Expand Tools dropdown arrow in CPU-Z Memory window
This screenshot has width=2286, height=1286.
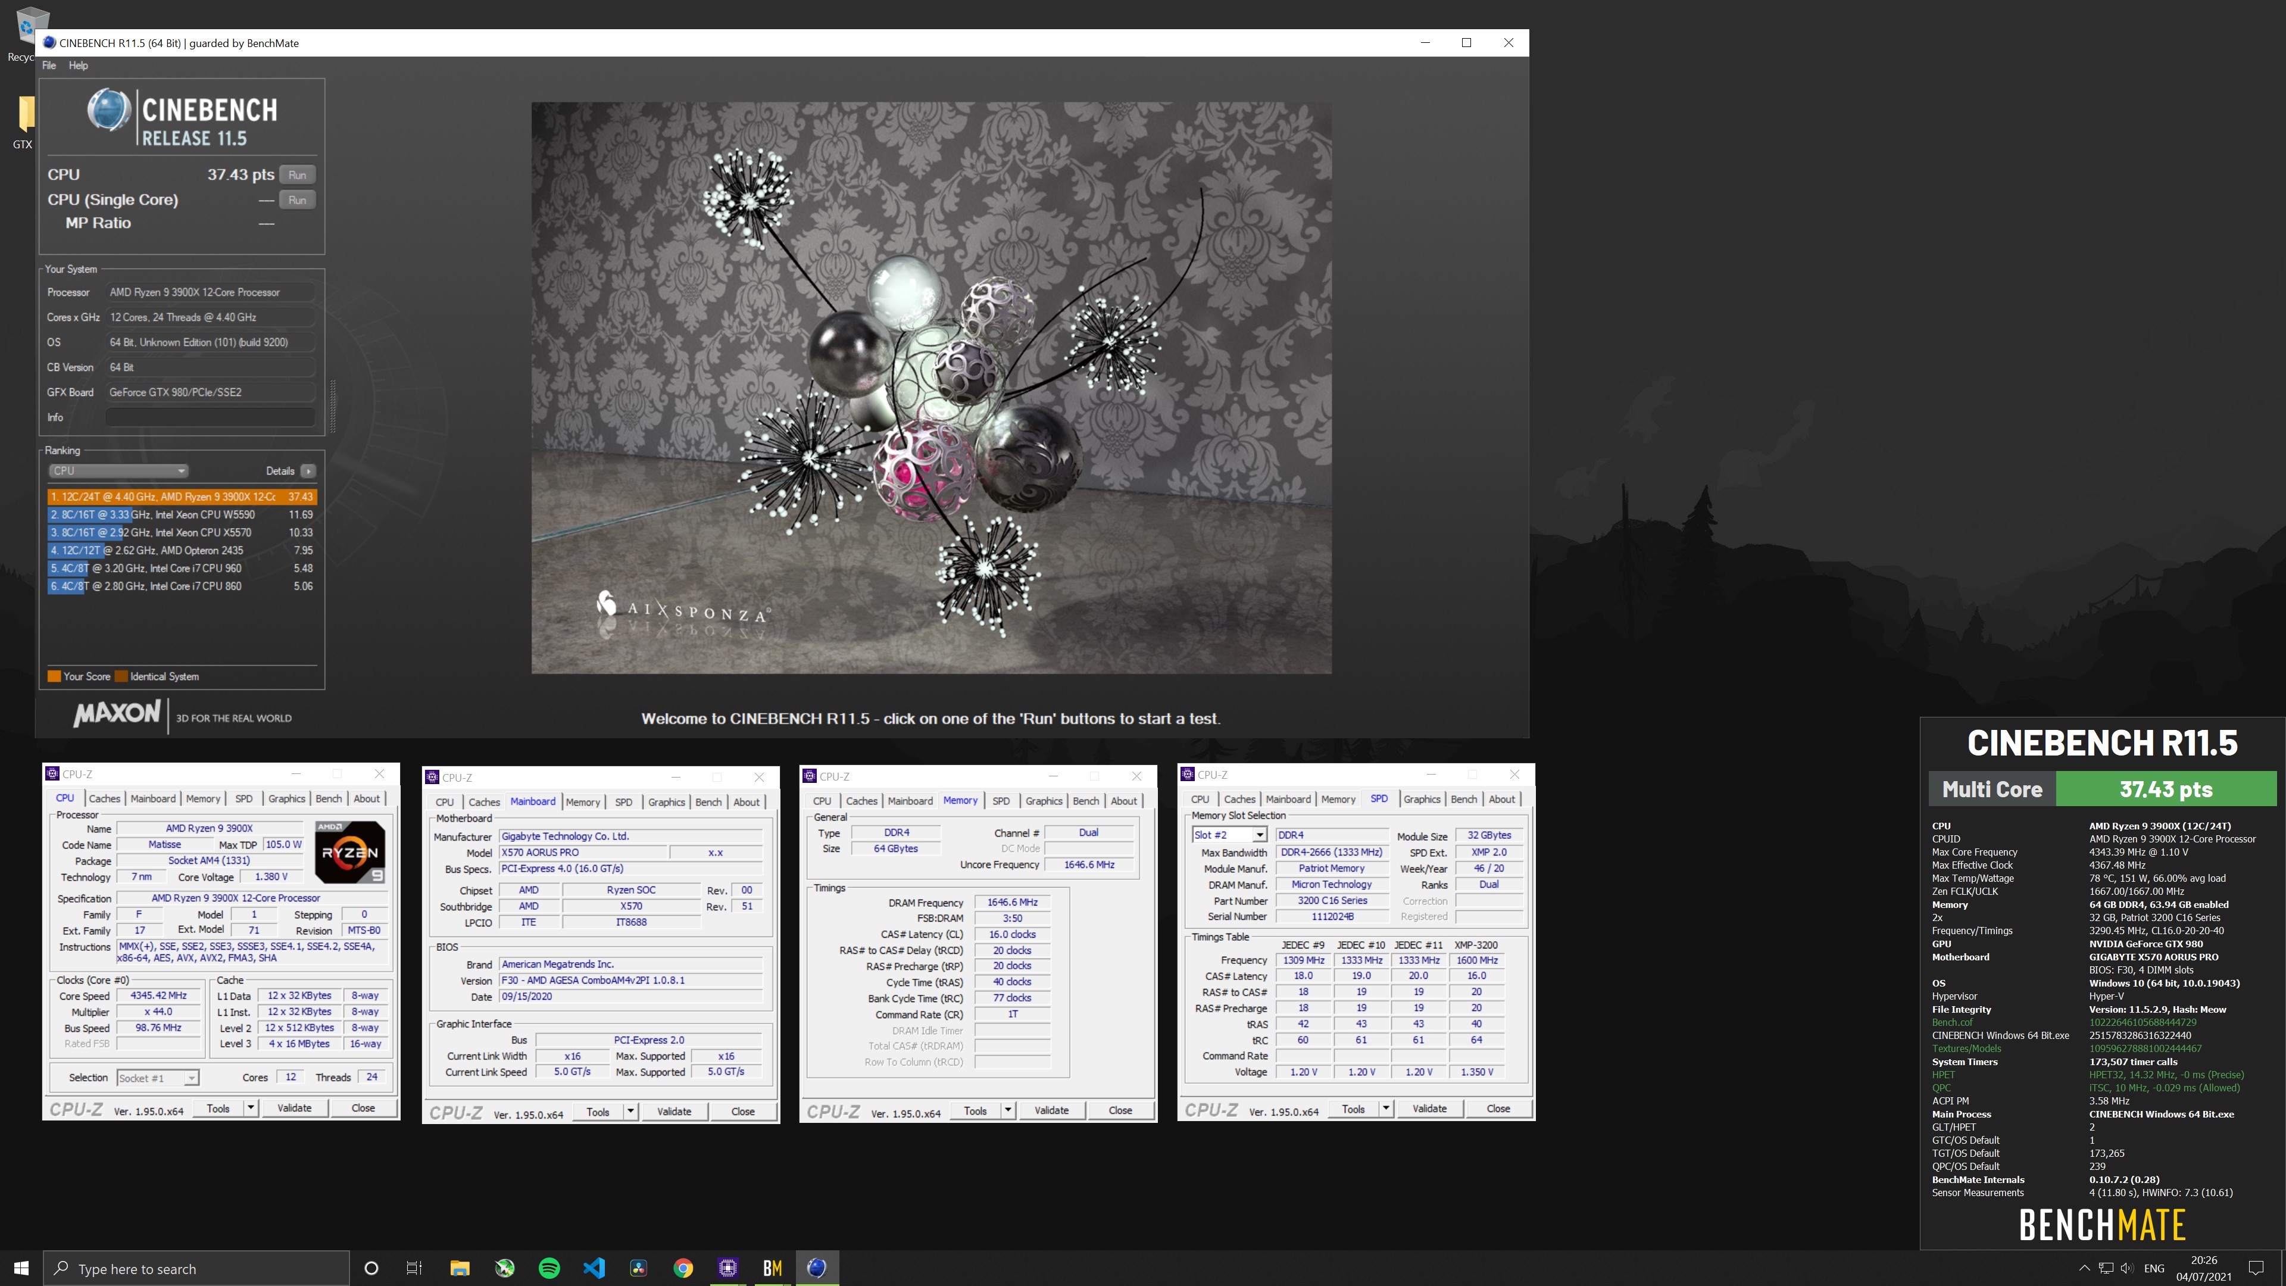(1008, 1110)
